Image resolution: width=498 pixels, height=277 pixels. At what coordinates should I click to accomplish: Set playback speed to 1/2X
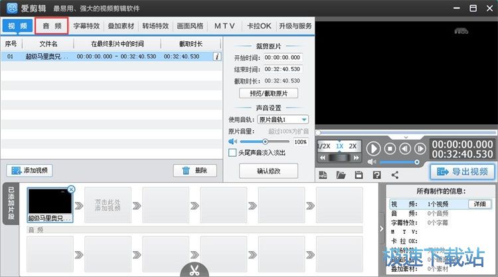(324, 146)
